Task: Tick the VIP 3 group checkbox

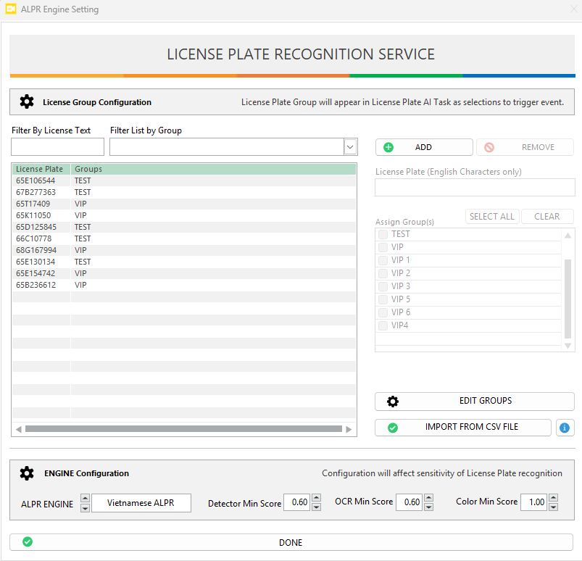Action: pyautogui.click(x=383, y=286)
